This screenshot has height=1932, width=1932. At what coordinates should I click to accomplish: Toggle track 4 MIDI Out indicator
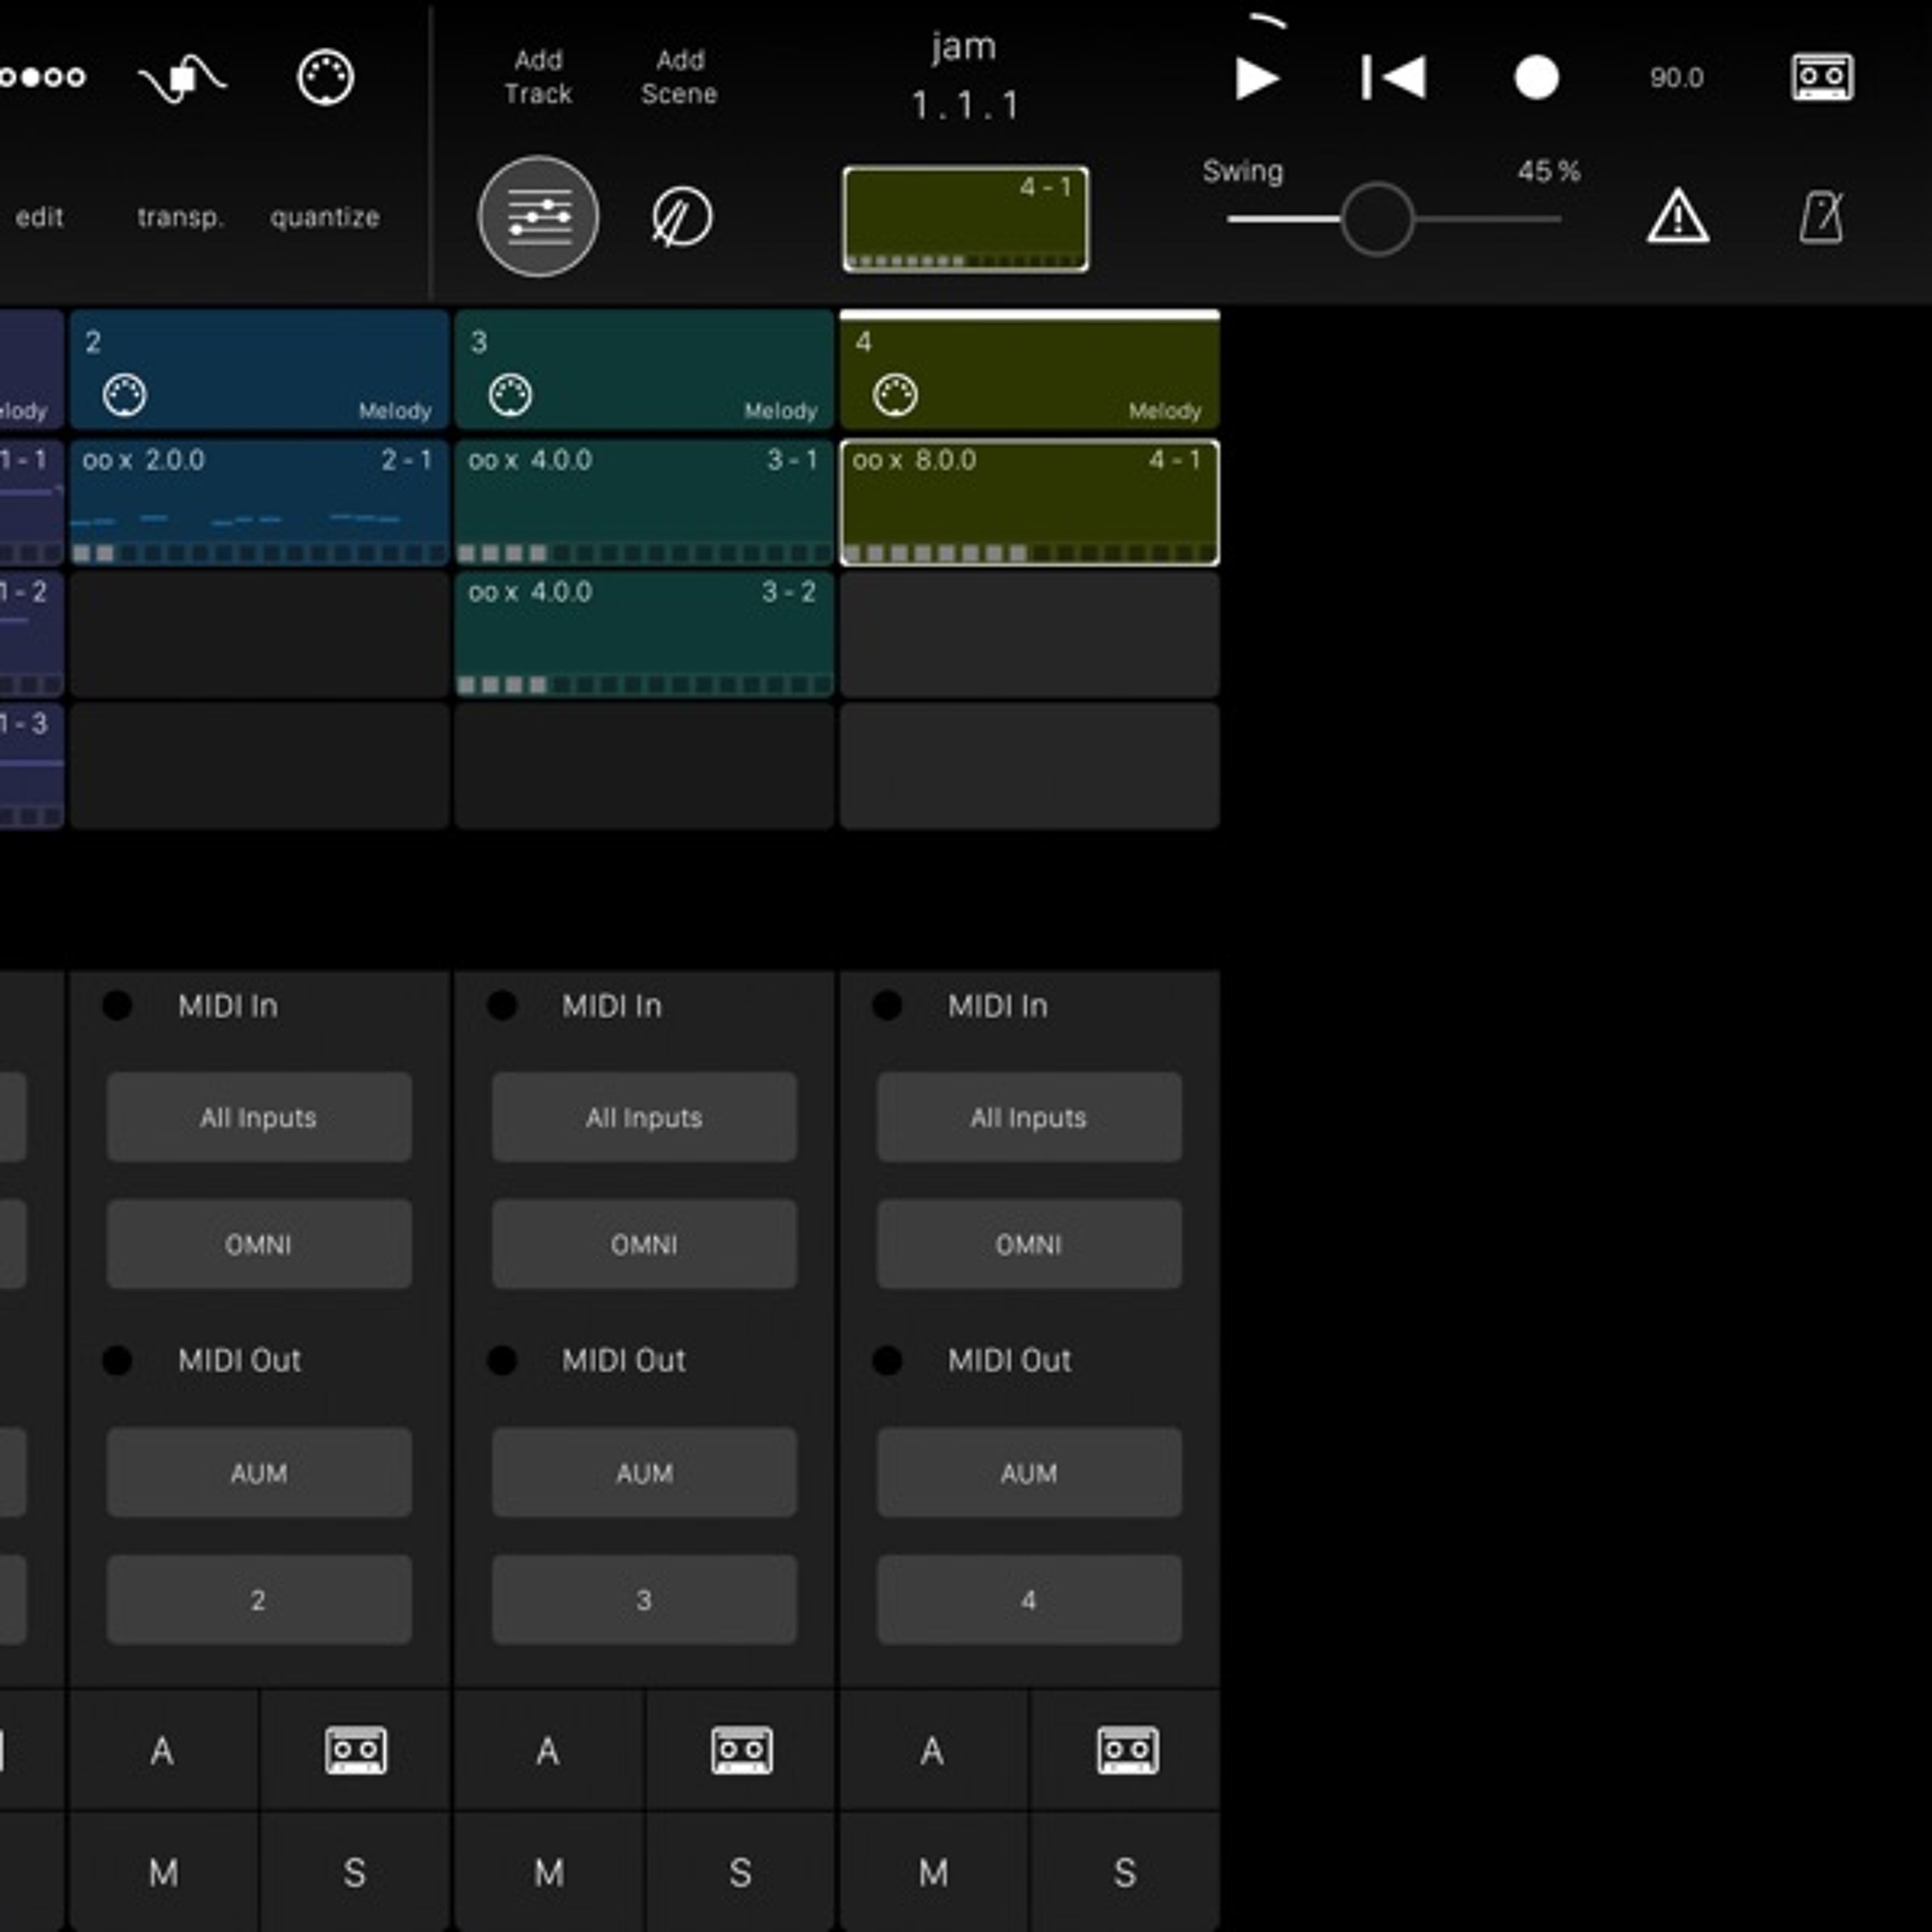point(887,1360)
